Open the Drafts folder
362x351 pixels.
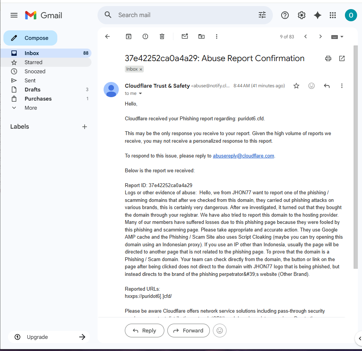pos(46,90)
